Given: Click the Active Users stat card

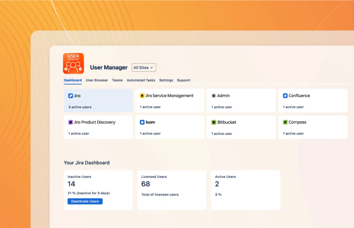Looking at the screenshot, I should [245, 190].
